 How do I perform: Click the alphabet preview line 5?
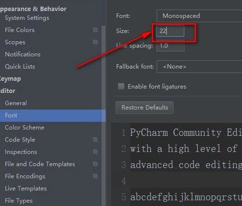(x=186, y=198)
